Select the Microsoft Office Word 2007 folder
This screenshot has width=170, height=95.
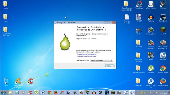[x=6, y=31]
